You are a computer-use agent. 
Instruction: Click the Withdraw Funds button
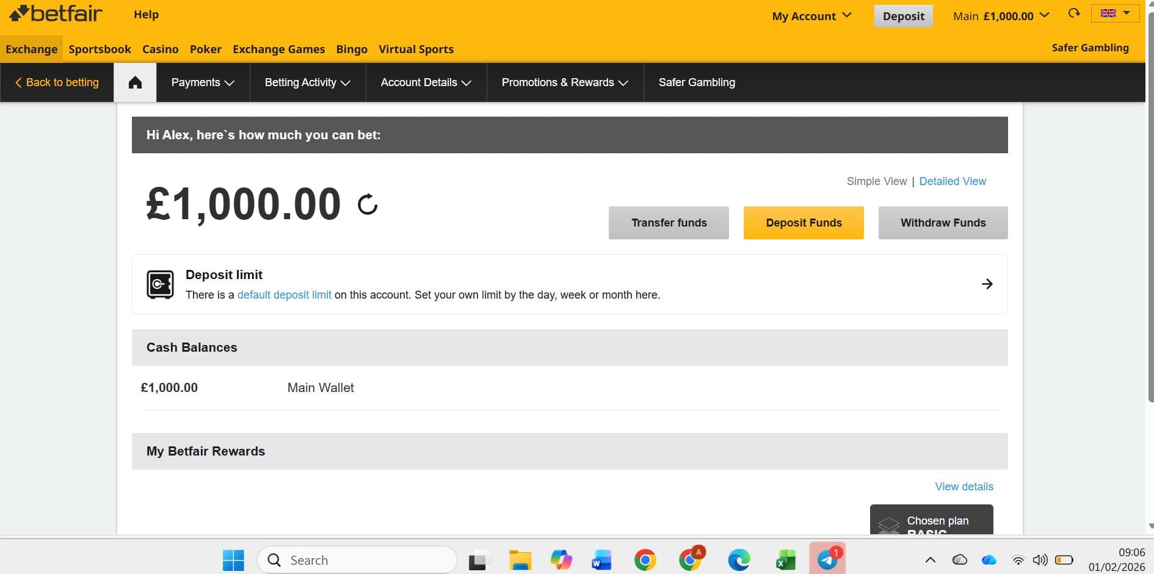943,223
